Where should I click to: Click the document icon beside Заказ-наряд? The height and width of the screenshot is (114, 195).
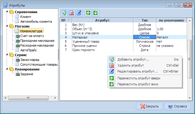pos(17,59)
